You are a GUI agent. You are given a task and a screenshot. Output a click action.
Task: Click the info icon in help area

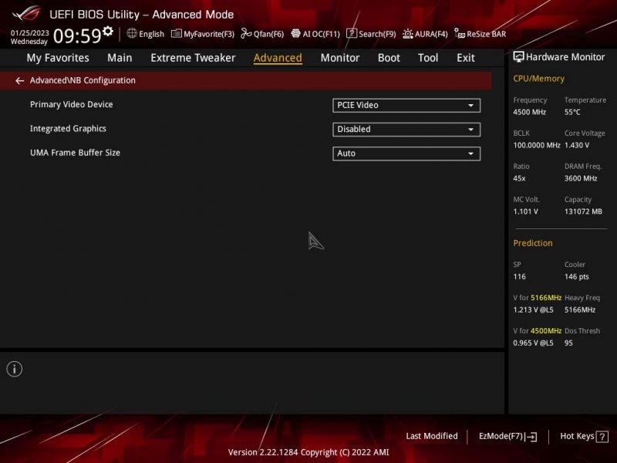[15, 369]
